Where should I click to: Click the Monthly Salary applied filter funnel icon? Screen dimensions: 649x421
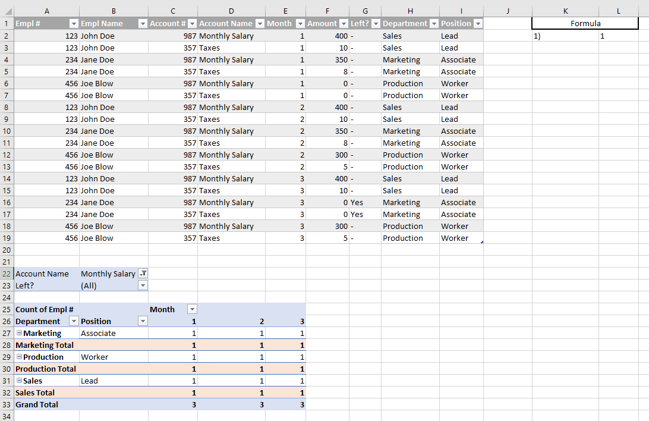(x=142, y=274)
